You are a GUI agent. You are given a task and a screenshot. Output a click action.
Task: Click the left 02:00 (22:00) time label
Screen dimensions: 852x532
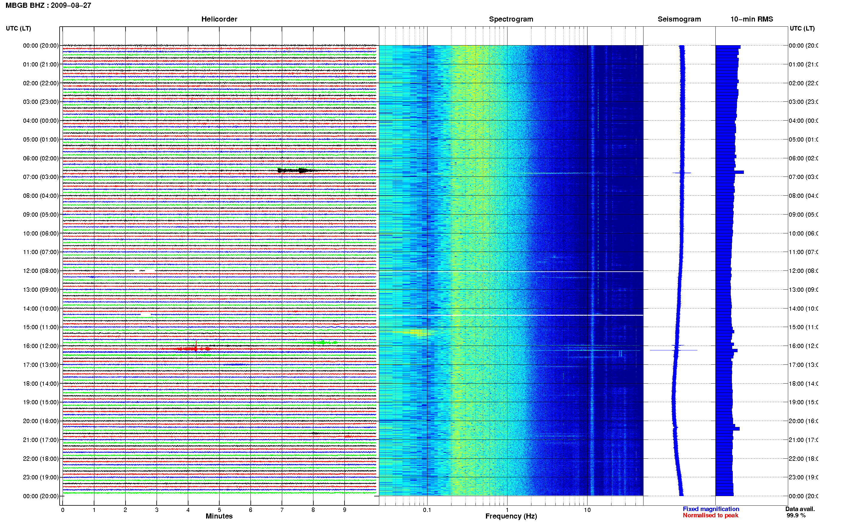pos(41,83)
